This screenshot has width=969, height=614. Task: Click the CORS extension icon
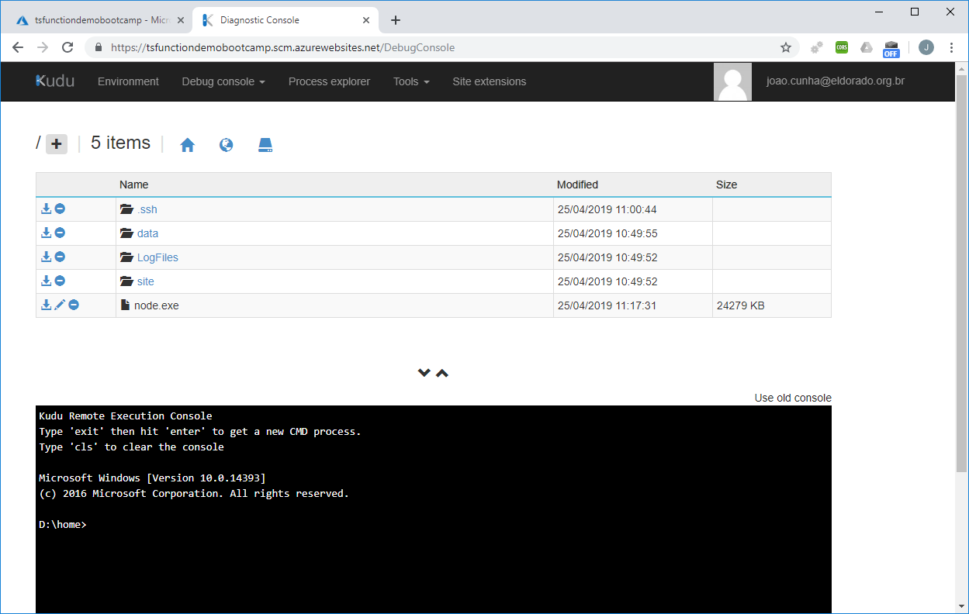coord(842,47)
